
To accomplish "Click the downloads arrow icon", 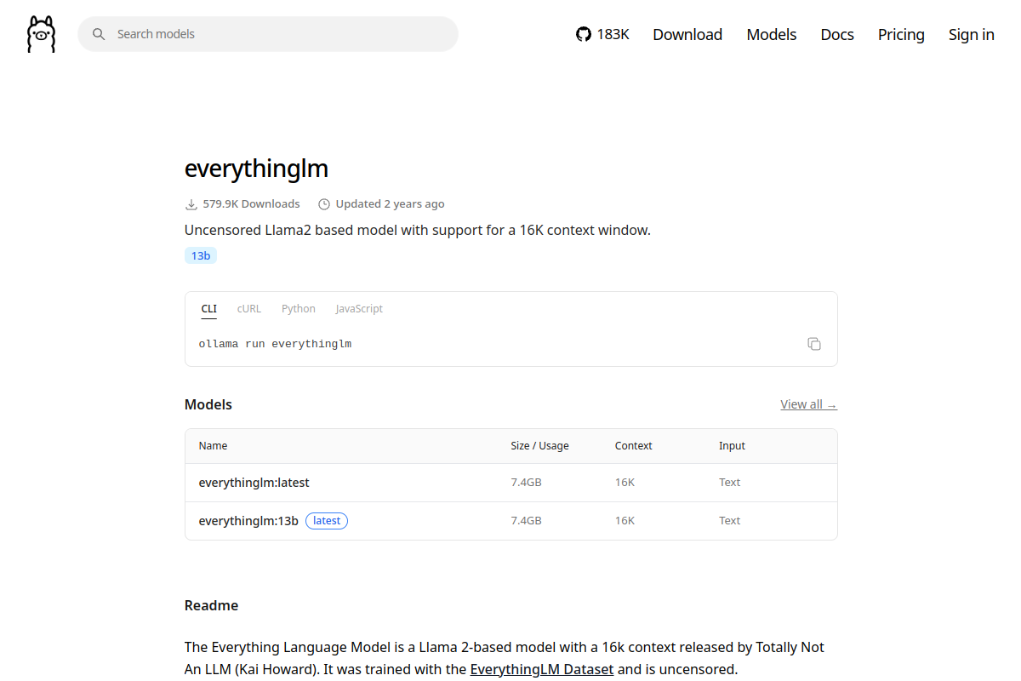I will click(x=191, y=204).
